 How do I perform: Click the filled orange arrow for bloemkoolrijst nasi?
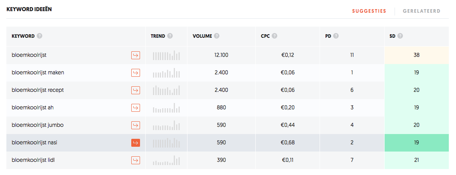click(x=136, y=143)
